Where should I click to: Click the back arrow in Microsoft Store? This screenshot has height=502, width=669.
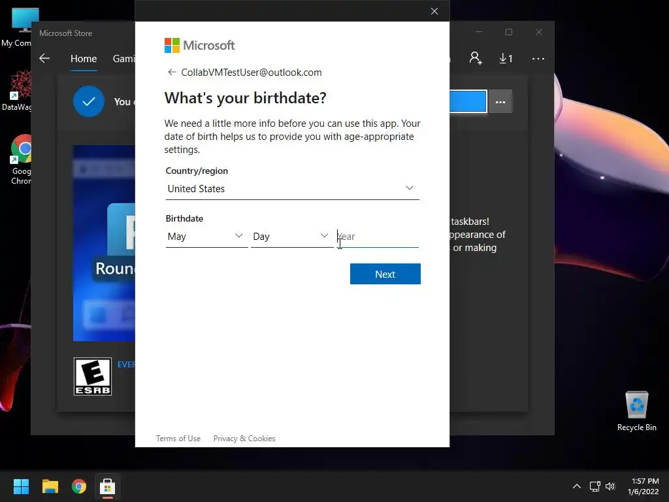(44, 58)
